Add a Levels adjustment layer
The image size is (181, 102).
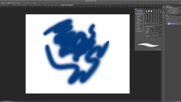[x=171, y=9]
